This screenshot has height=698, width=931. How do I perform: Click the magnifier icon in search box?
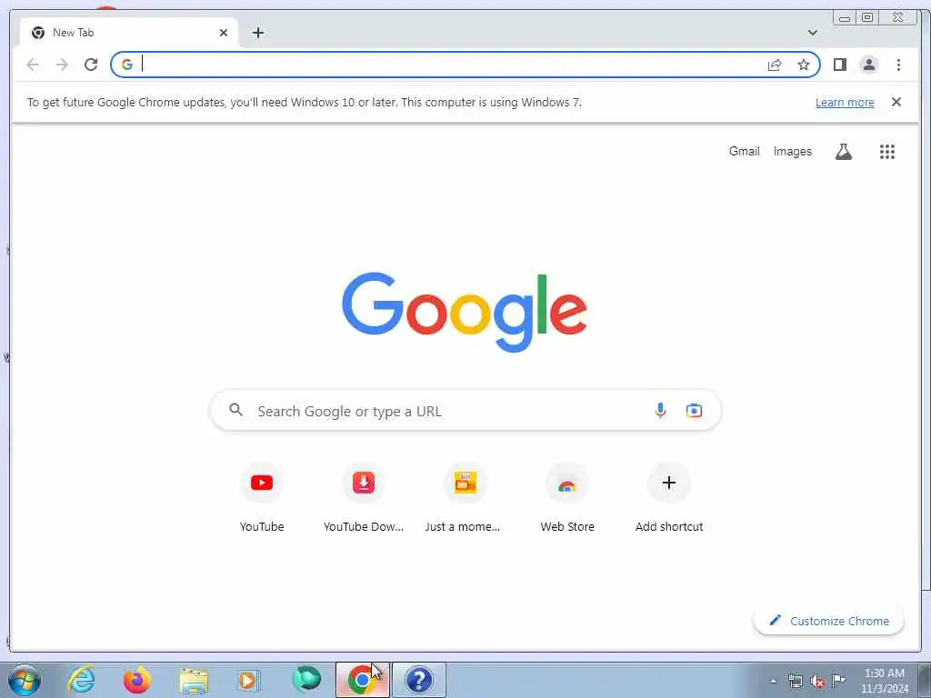click(235, 410)
